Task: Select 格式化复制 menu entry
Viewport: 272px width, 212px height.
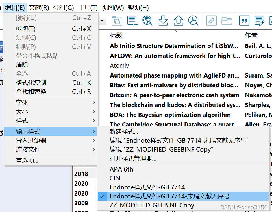Action: coord(51,83)
